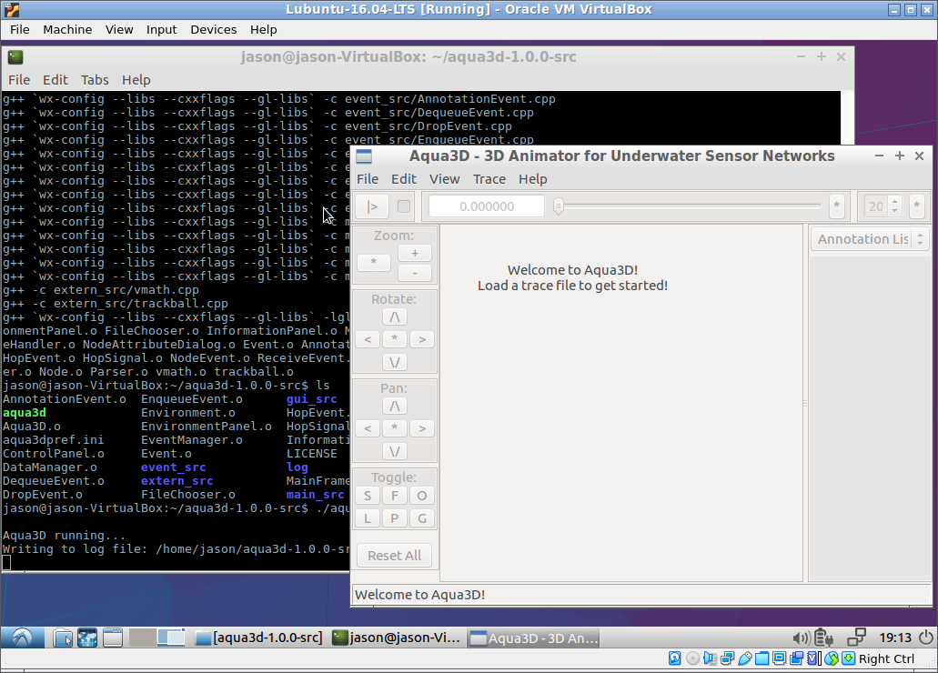
Task: Launch the file manager from the taskbar
Action: click(62, 638)
